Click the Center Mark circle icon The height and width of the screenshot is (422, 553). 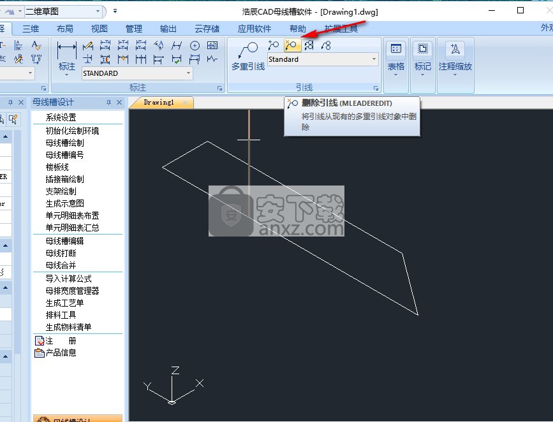[x=195, y=46]
